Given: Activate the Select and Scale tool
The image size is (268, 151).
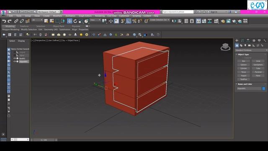Looking at the screenshot, I should [x=81, y=21].
